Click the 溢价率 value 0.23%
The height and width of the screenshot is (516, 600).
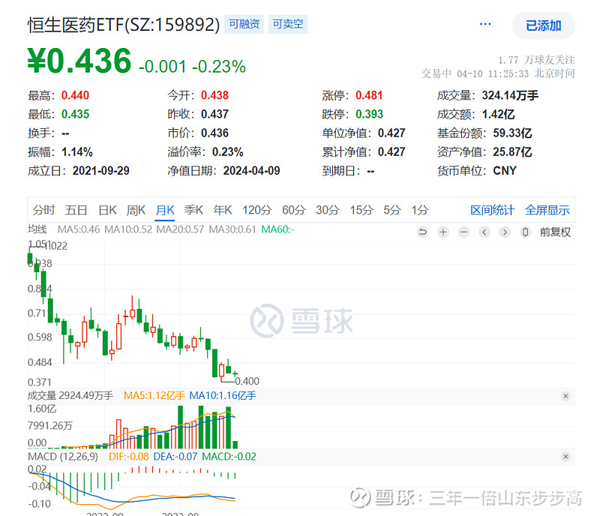click(x=228, y=152)
